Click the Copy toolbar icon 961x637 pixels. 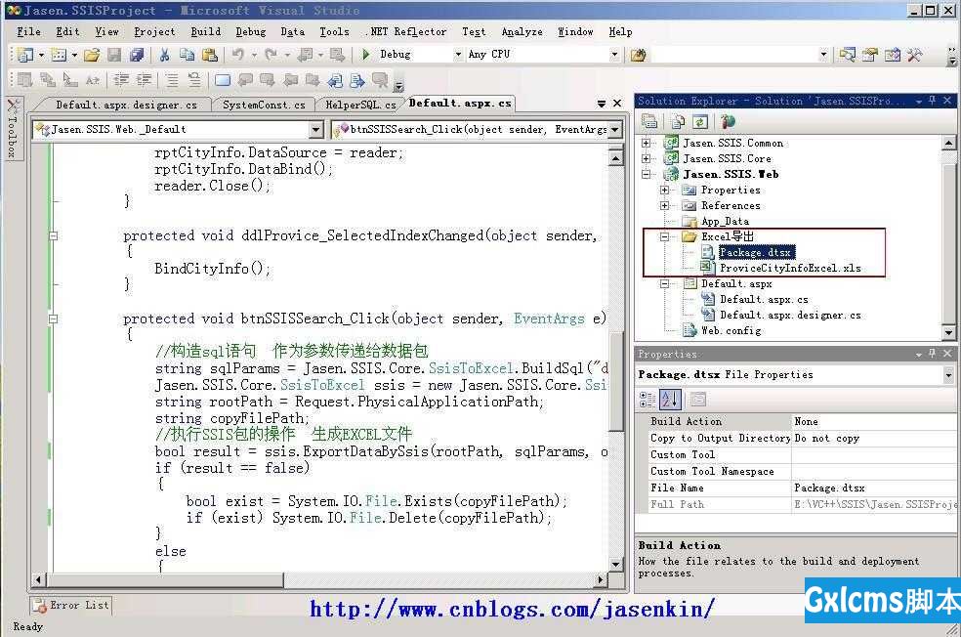pyautogui.click(x=187, y=55)
